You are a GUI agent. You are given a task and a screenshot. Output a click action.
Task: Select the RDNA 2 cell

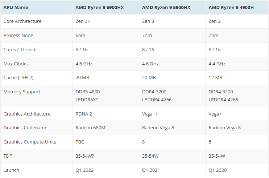84,114
